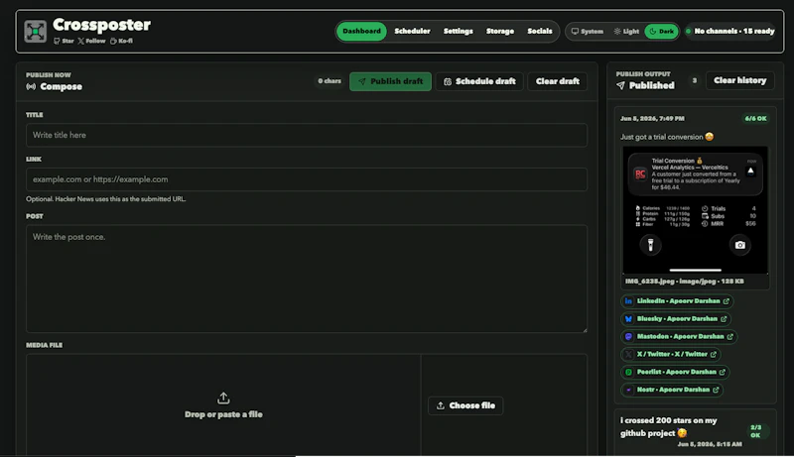Click the external-link icon on Mastodon chip
The height and width of the screenshot is (457, 794).
[730, 337]
